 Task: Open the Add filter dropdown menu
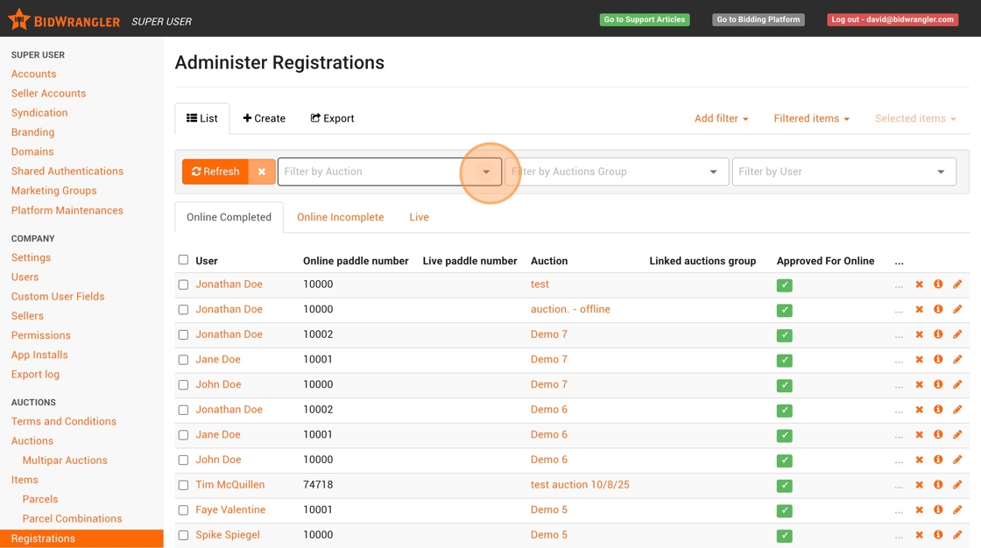[x=721, y=118]
